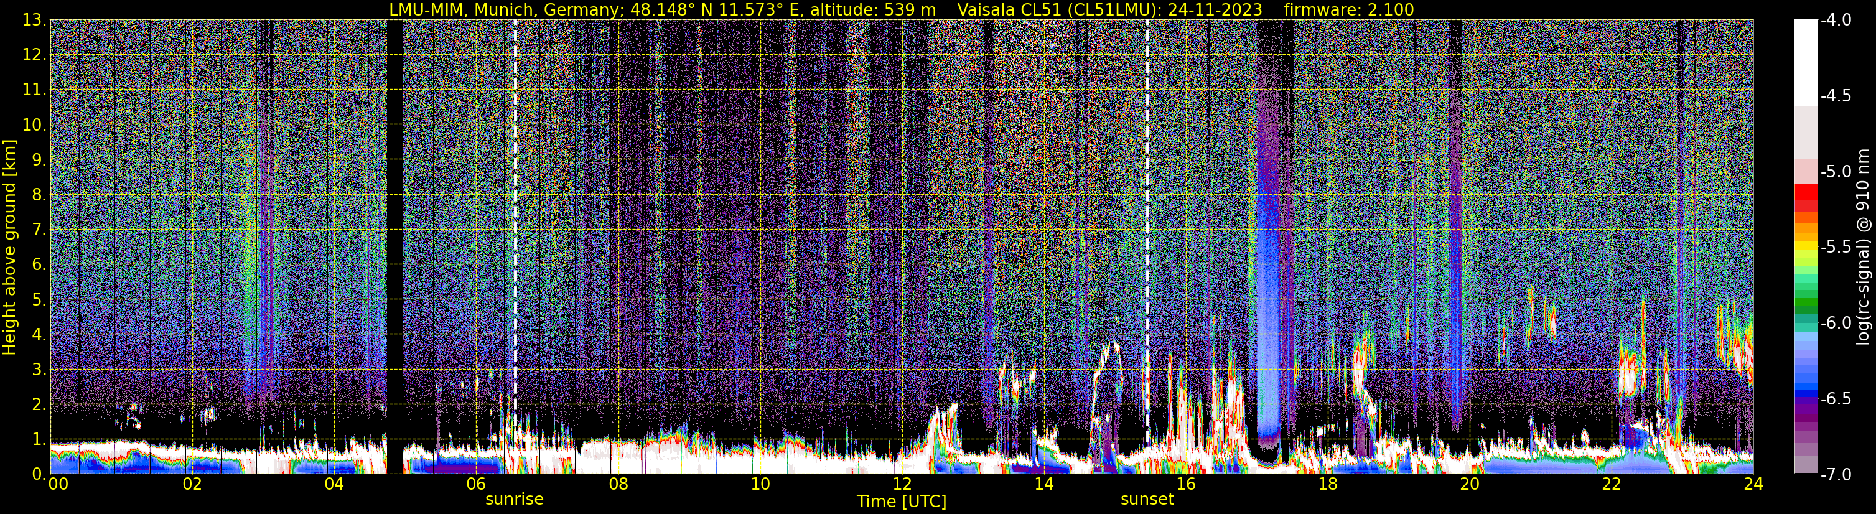Click the 'sunrise' label below the time axis
The height and width of the screenshot is (514, 1876).
click(x=514, y=500)
